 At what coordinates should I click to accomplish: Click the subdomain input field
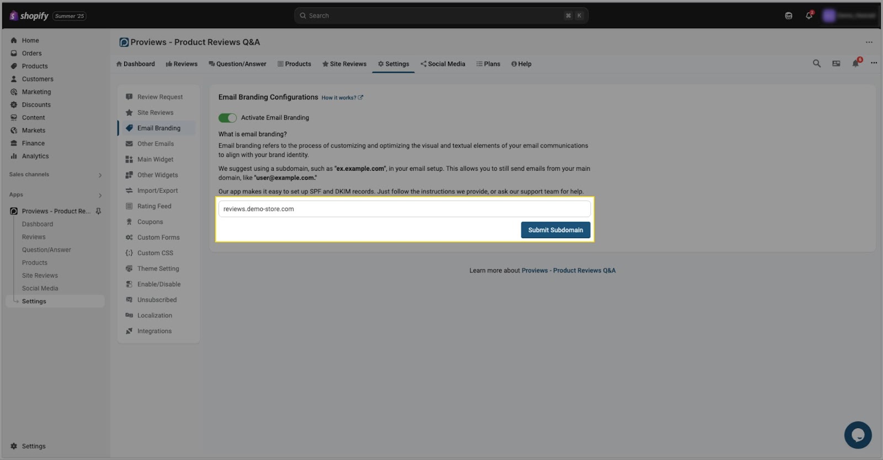click(x=404, y=209)
